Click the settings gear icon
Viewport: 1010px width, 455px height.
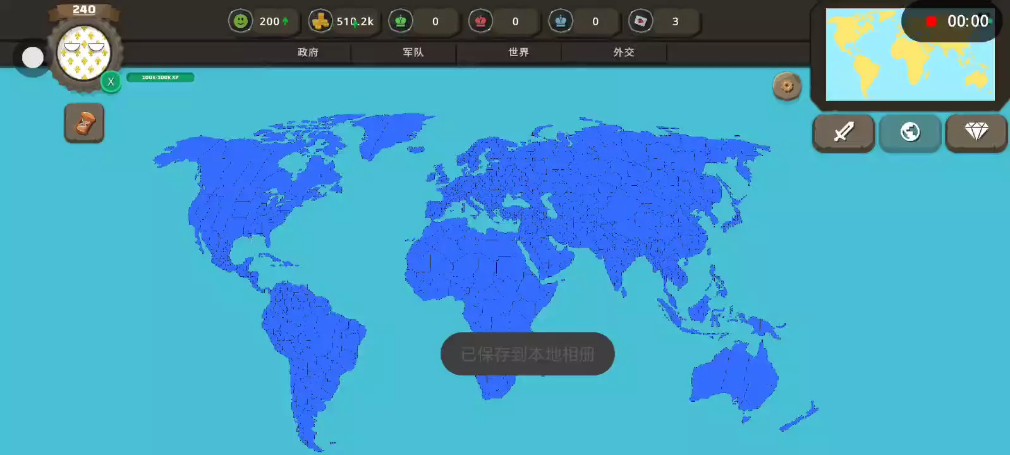pos(787,86)
